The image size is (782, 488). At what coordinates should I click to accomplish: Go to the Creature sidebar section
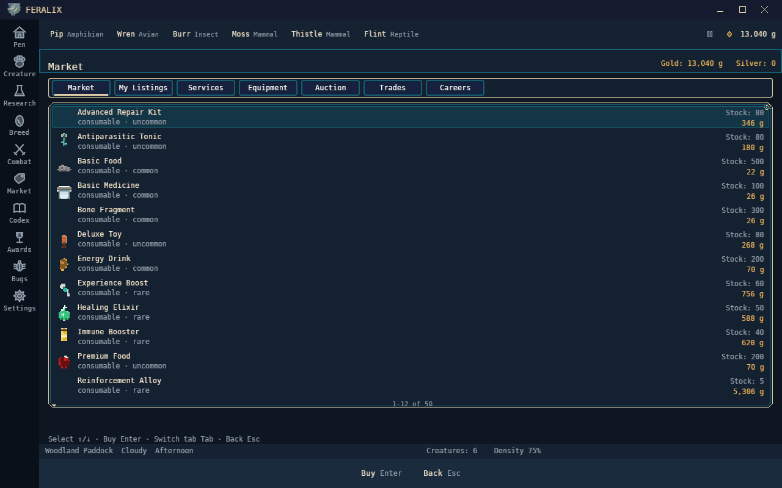tap(20, 66)
